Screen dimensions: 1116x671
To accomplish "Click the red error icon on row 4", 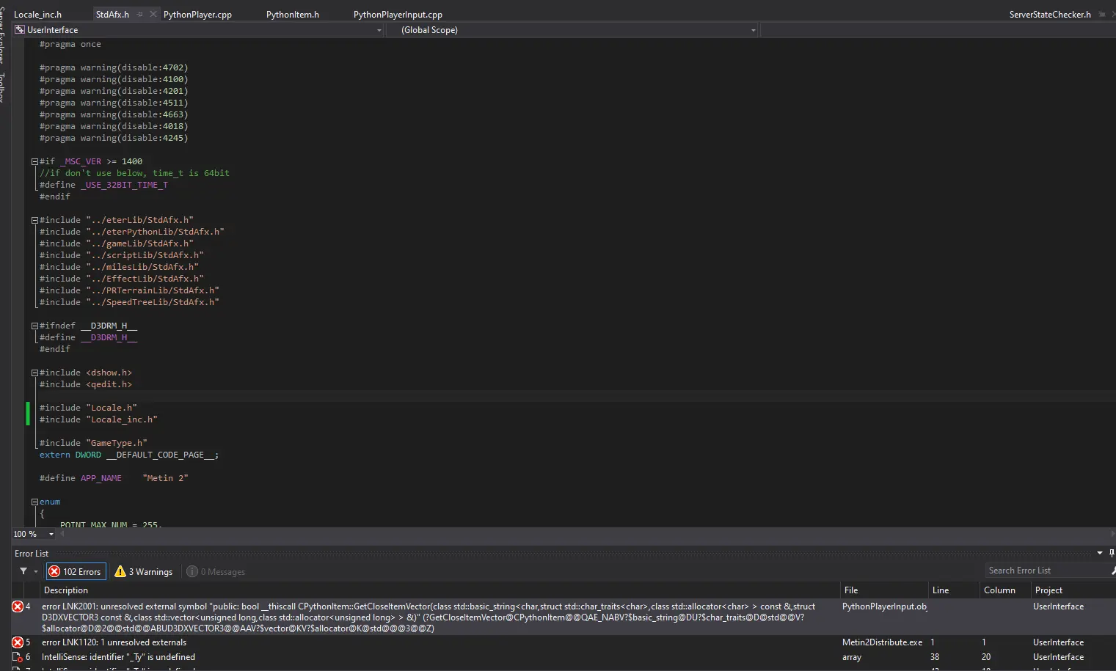I will (18, 606).
